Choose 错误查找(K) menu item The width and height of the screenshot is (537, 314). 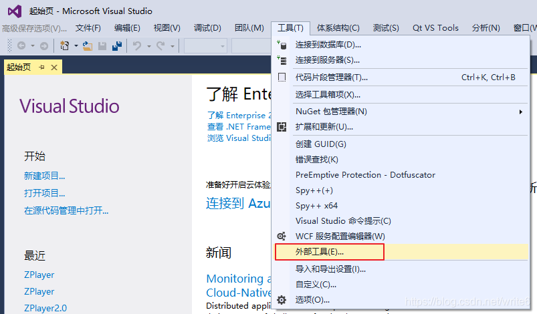pos(401,160)
